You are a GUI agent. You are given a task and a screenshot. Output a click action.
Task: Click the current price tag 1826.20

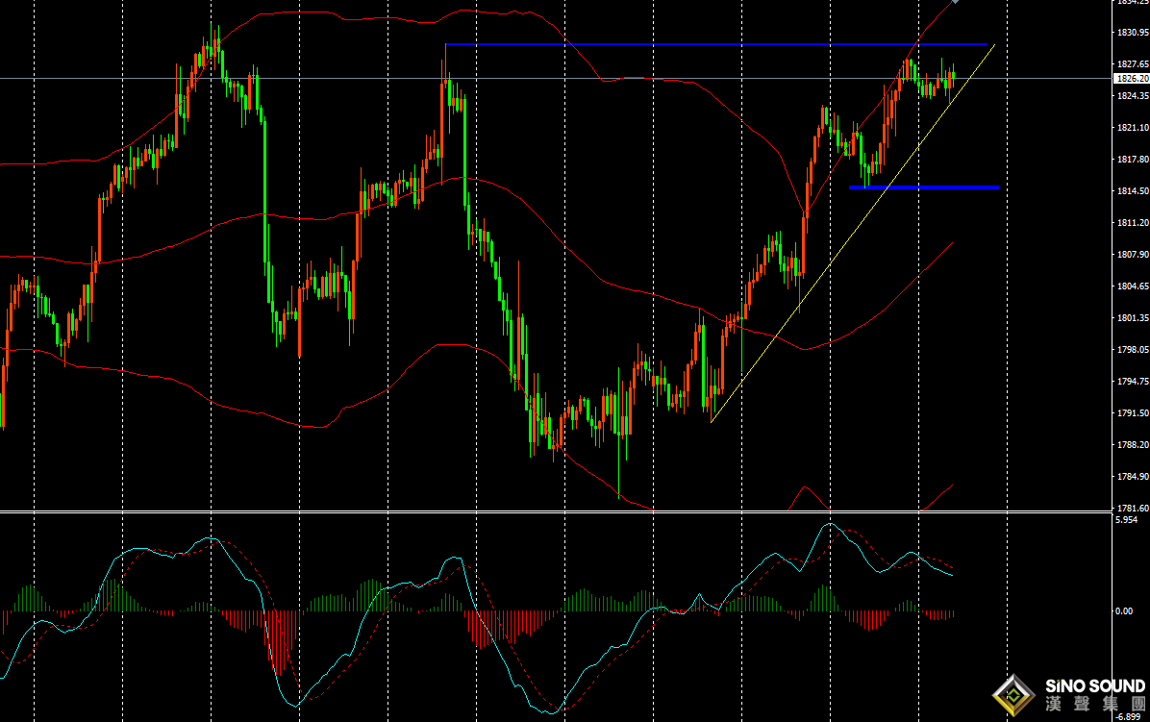point(1132,79)
